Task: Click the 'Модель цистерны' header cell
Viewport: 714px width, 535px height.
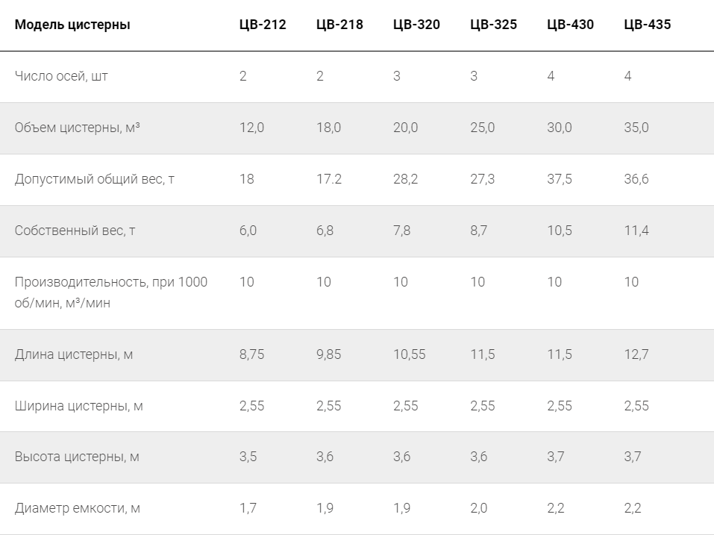Action: point(72,25)
